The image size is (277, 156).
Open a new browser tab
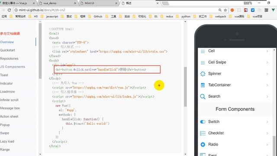(165, 3)
